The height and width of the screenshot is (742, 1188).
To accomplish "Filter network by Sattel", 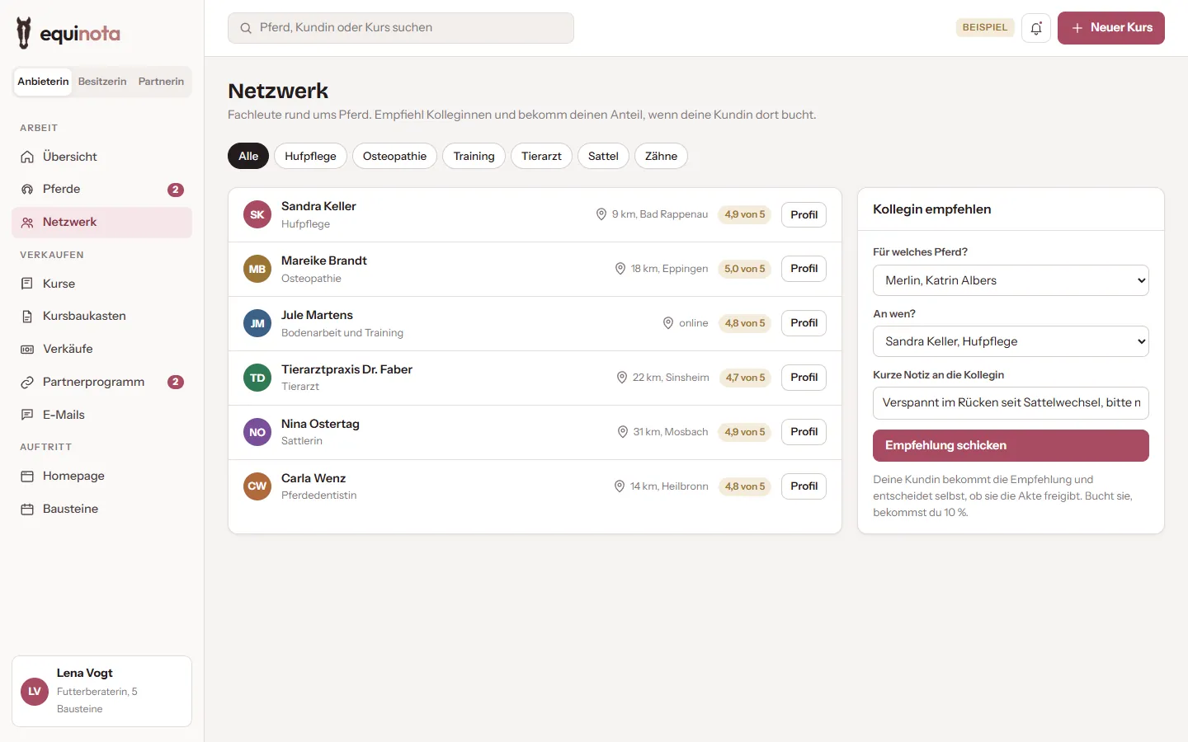I will tap(603, 156).
